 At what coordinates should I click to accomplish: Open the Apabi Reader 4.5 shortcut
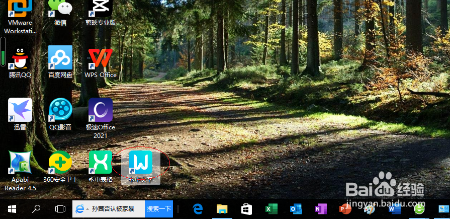click(20, 171)
